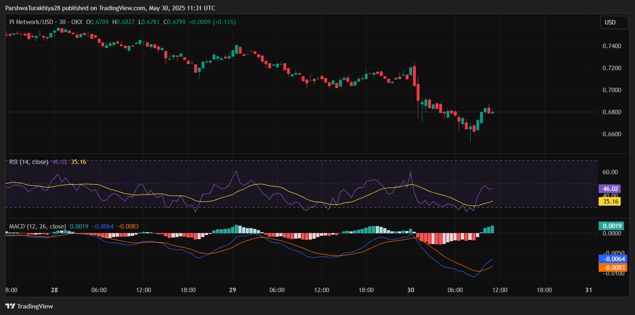Image resolution: width=635 pixels, height=315 pixels.
Task: Click the purple 46.02 RSI value tag
Action: tap(609, 189)
